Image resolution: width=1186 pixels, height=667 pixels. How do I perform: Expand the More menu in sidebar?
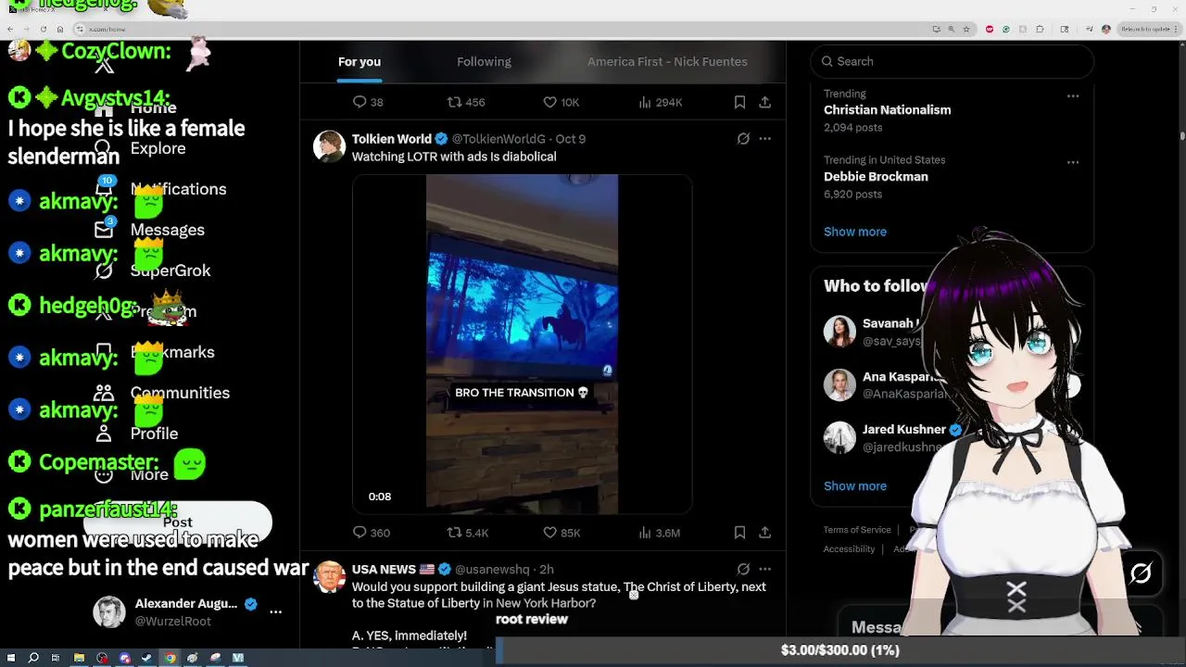(132, 474)
